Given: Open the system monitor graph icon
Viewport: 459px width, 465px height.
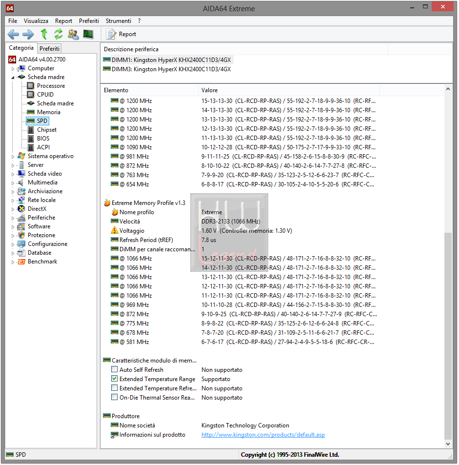Looking at the screenshot, I should [x=88, y=34].
